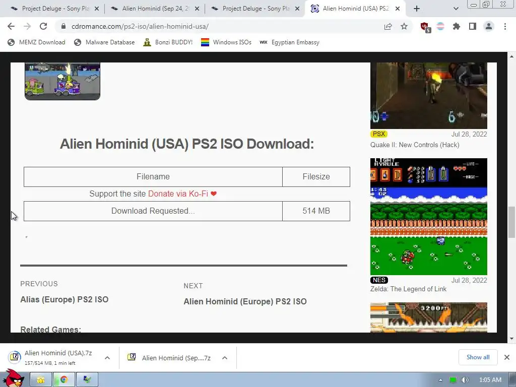Open Egyptian Embassy bookmark
Image resolution: width=516 pixels, height=387 pixels.
(289, 42)
